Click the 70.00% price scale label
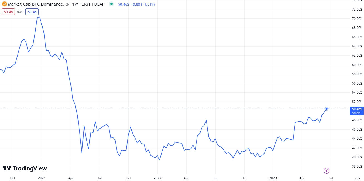 coord(357,19)
